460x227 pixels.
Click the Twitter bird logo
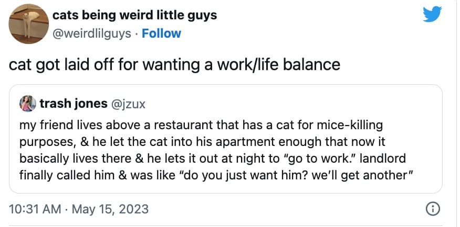tap(433, 16)
